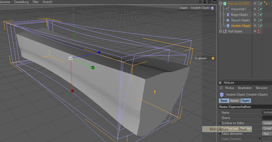Screen dimensions: 272x142
Task: Toggle Holzscheit1 visibility dots
Action: click(258, 9)
